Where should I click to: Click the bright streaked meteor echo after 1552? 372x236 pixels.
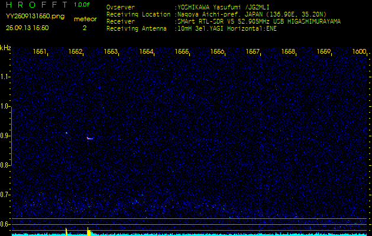tap(90, 138)
